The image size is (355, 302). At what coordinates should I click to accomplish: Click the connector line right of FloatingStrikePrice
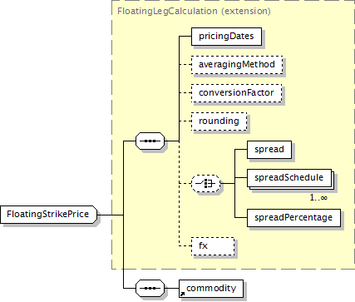(x=111, y=215)
